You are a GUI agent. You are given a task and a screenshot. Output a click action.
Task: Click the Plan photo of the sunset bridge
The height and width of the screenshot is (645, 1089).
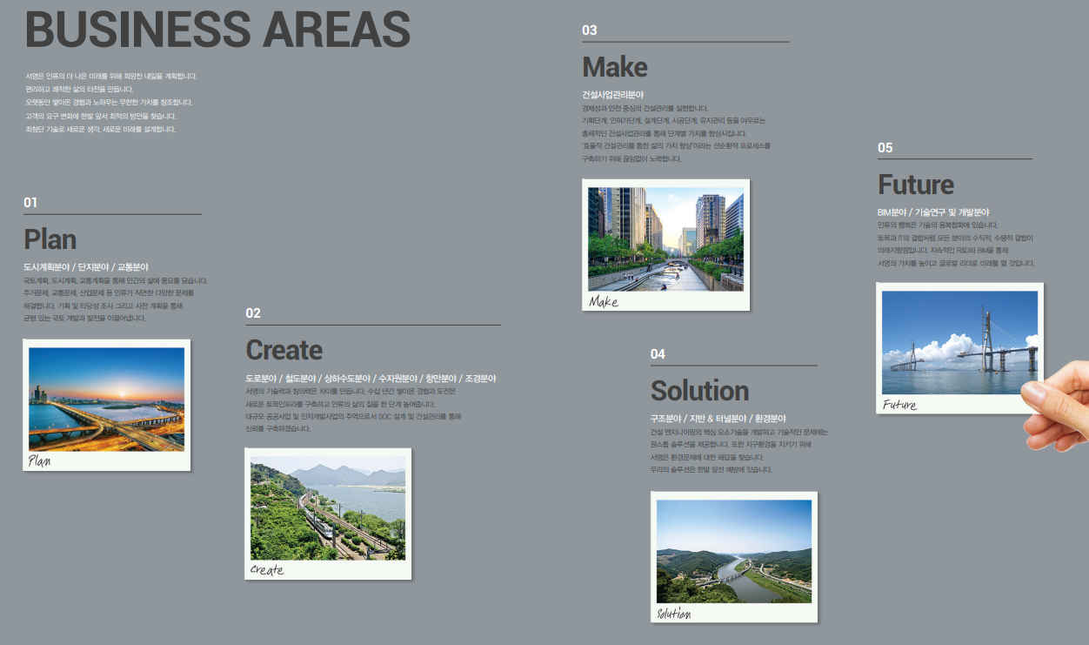click(x=106, y=399)
